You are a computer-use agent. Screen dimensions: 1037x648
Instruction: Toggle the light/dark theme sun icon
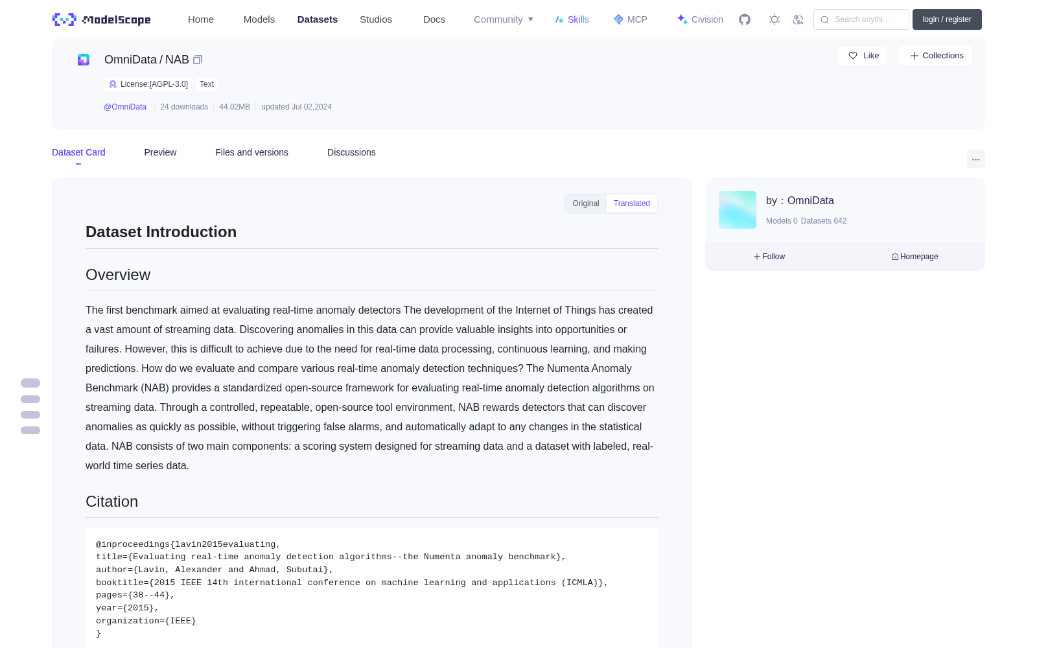coord(775,19)
